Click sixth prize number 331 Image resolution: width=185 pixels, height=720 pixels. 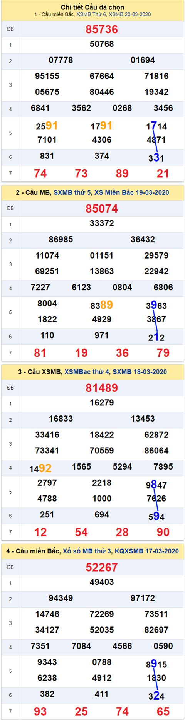point(156,158)
